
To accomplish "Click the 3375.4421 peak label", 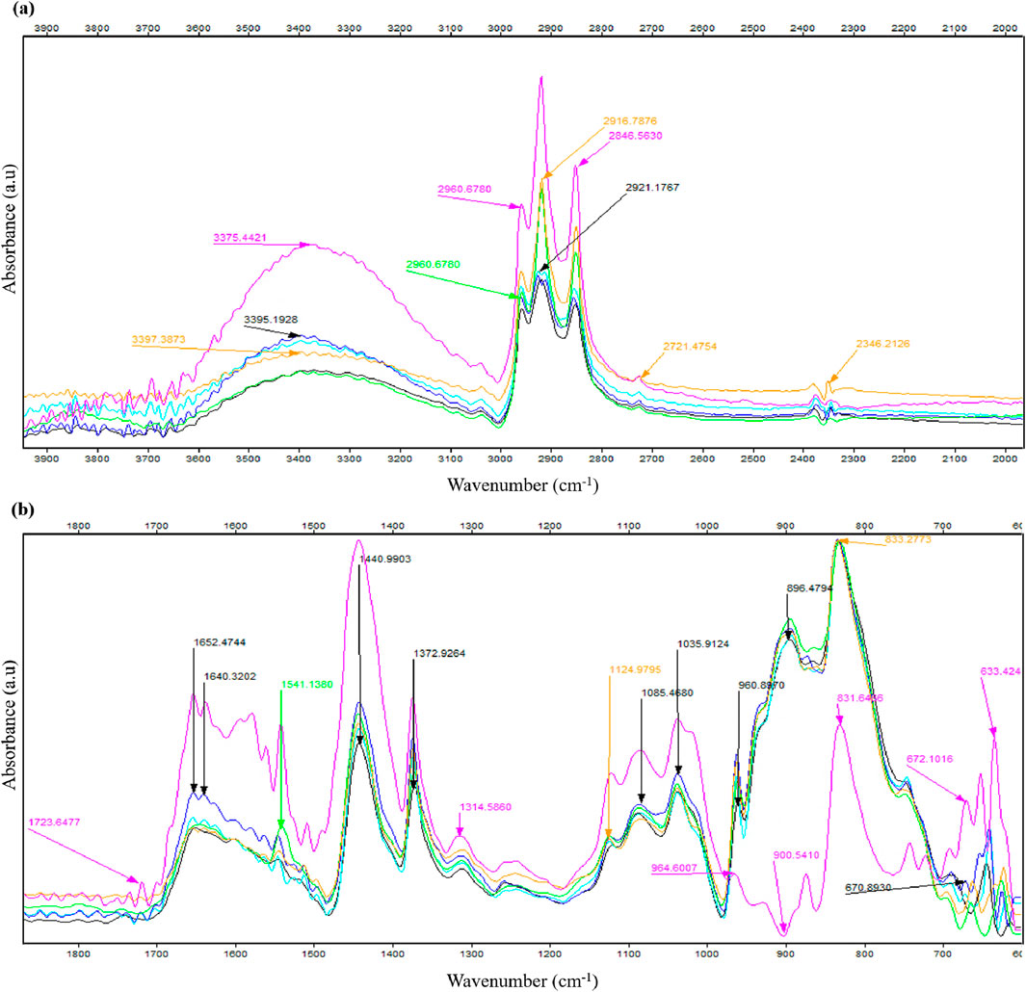I will (240, 238).
